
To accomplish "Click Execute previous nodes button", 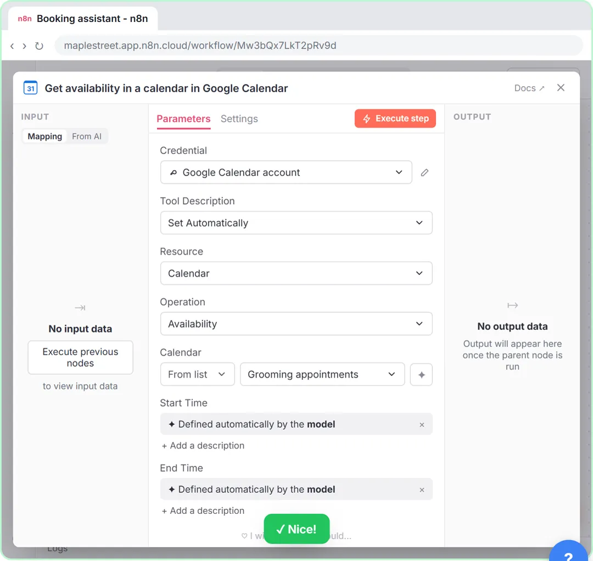I will click(80, 357).
